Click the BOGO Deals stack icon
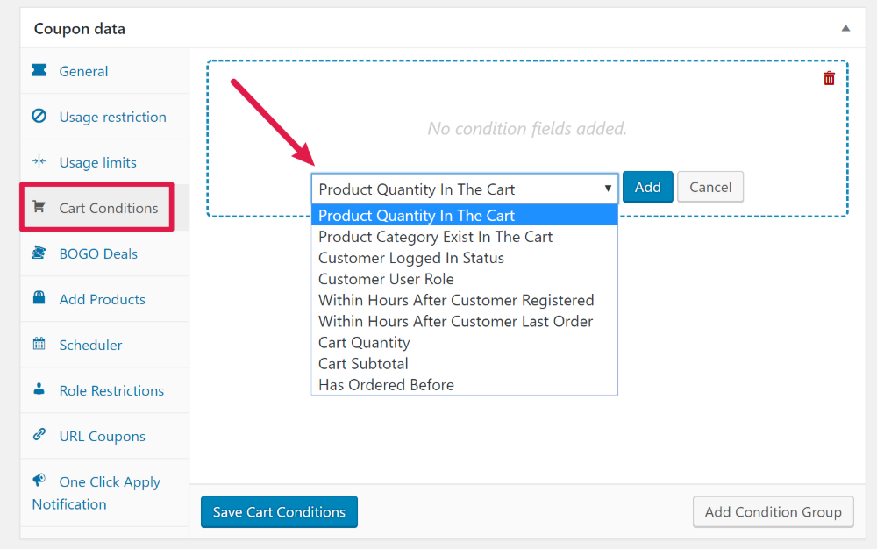This screenshot has width=877, height=549. tap(39, 253)
